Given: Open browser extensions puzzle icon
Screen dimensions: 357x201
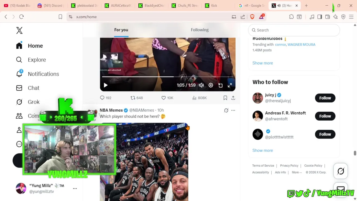Looking at the screenshot, I should pos(291,17).
